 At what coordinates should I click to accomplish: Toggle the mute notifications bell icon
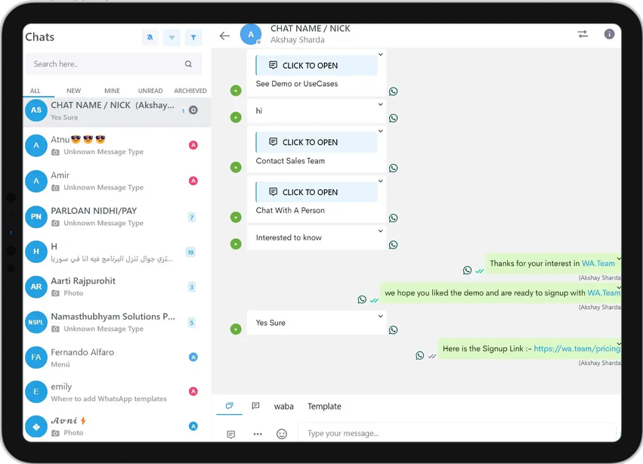click(x=150, y=38)
